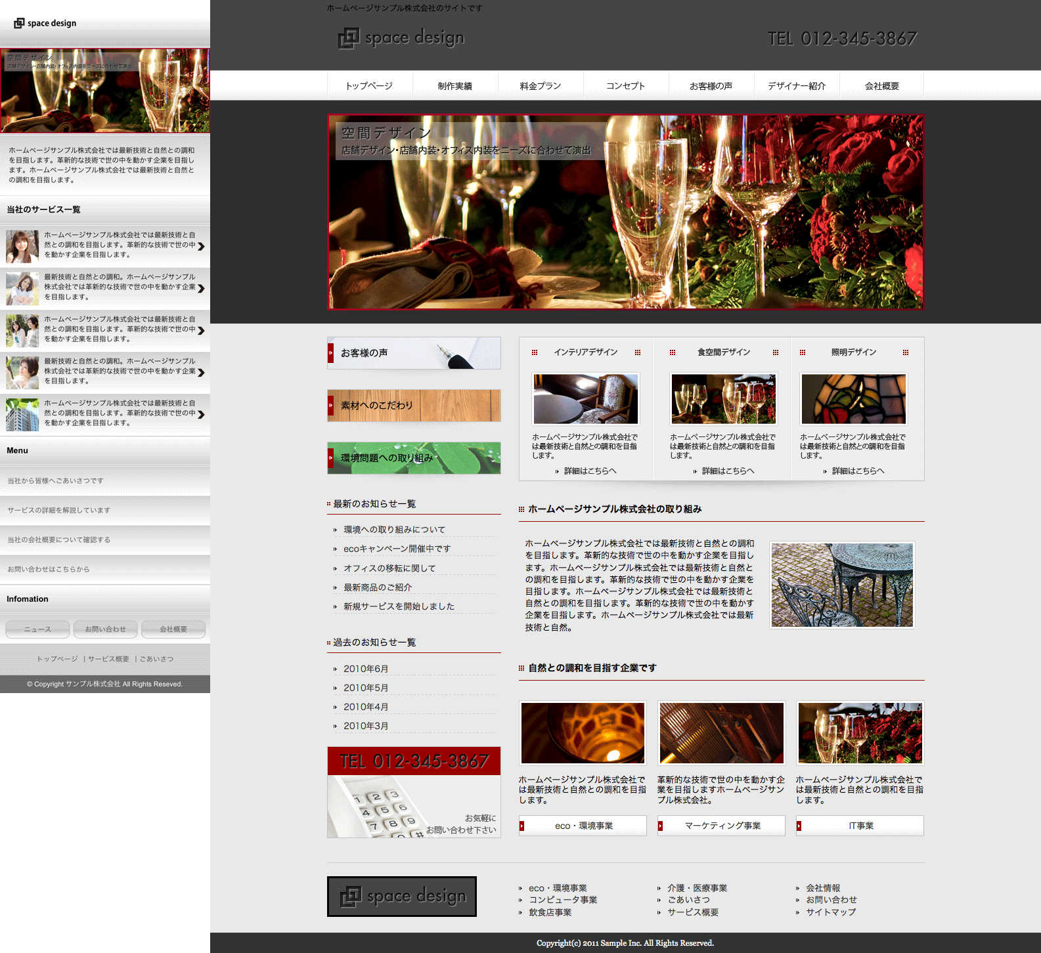
Task: Go to 料金プラン in the navigation bar
Action: [x=540, y=86]
